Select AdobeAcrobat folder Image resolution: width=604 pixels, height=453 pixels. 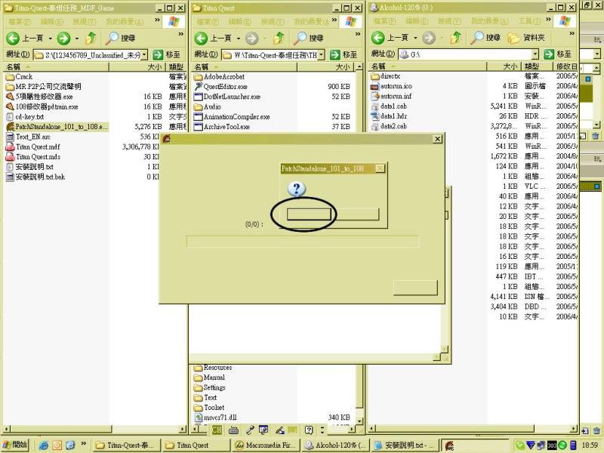(219, 77)
